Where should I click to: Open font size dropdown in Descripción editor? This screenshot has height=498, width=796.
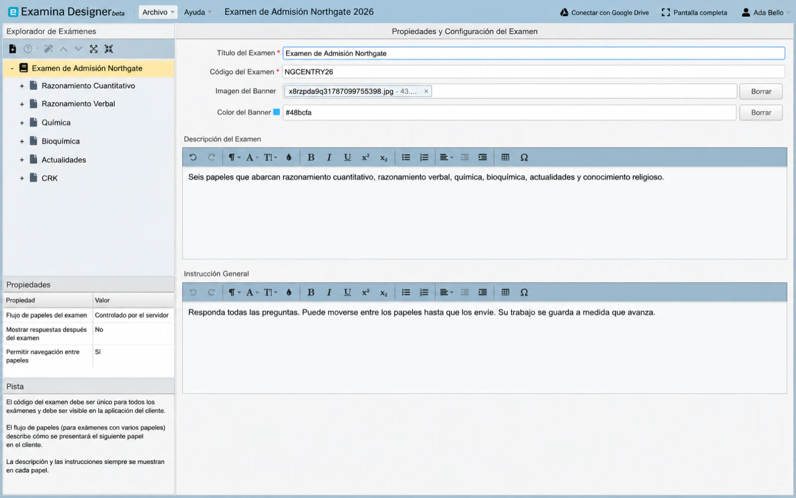tap(270, 157)
